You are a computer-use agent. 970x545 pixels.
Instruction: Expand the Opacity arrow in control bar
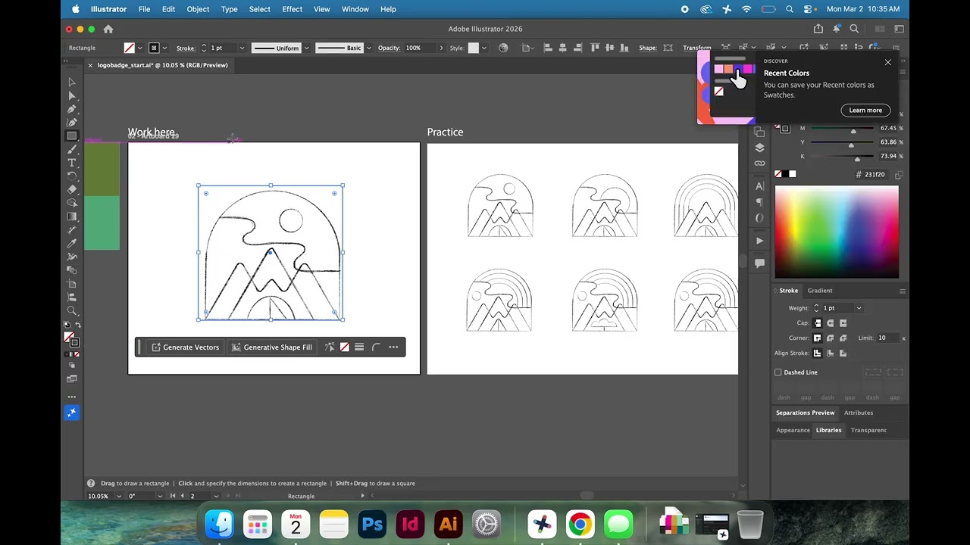(x=441, y=48)
